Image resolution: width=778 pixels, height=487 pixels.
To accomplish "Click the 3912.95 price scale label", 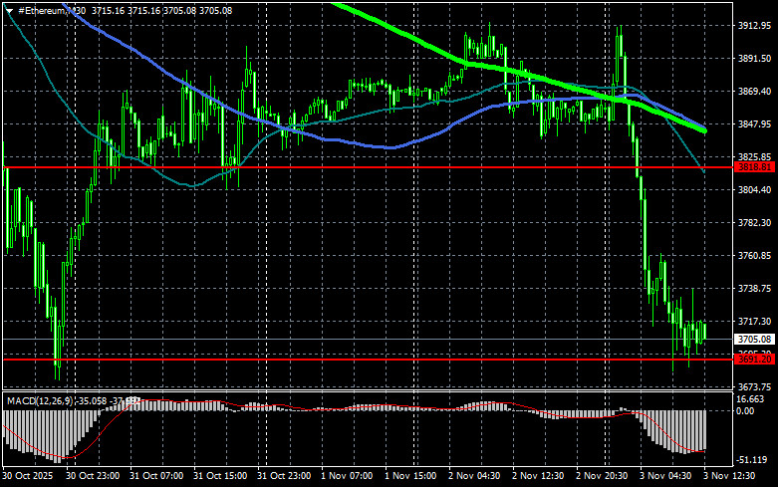I will [x=754, y=26].
